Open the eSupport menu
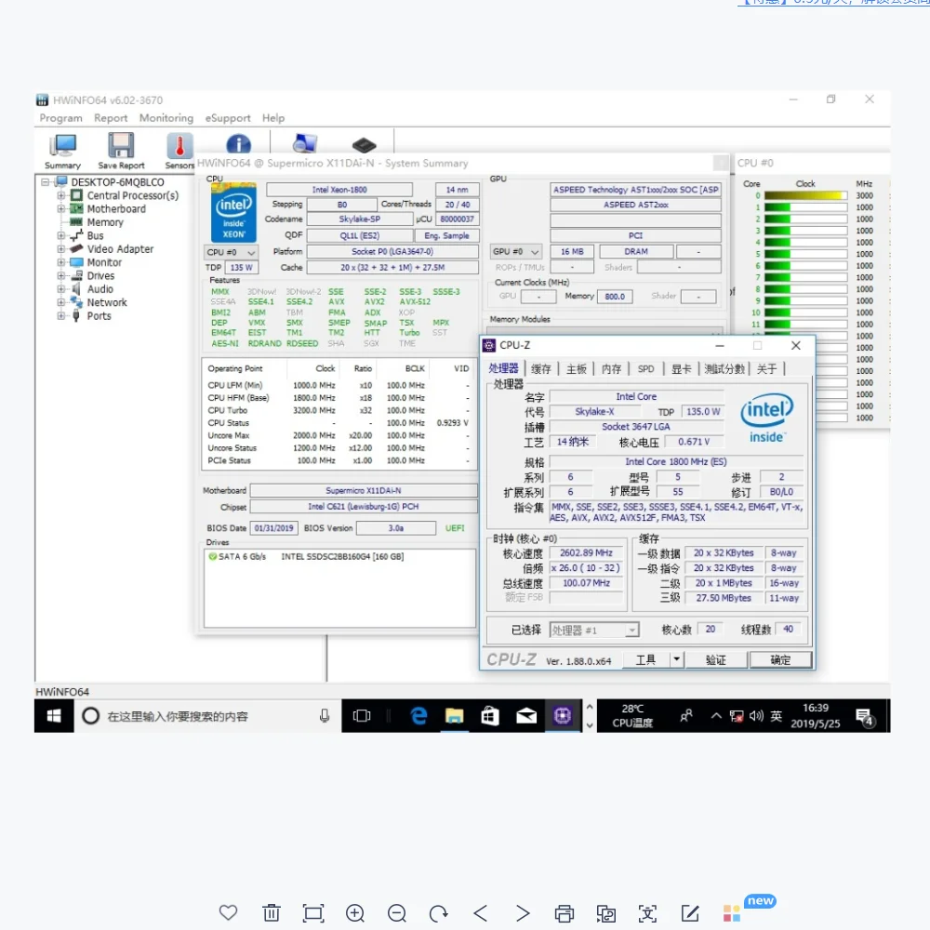 point(228,118)
